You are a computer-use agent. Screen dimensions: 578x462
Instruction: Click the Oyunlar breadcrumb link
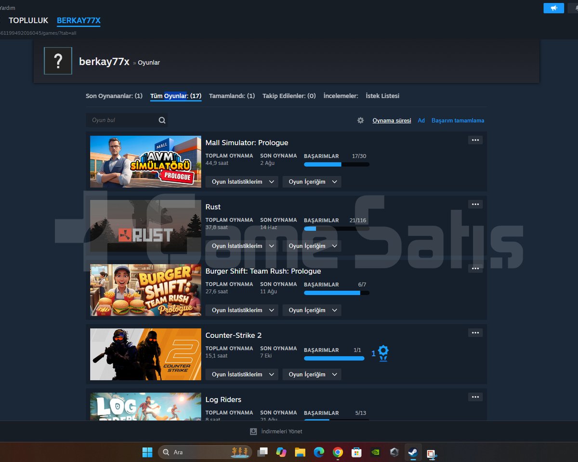pos(149,63)
